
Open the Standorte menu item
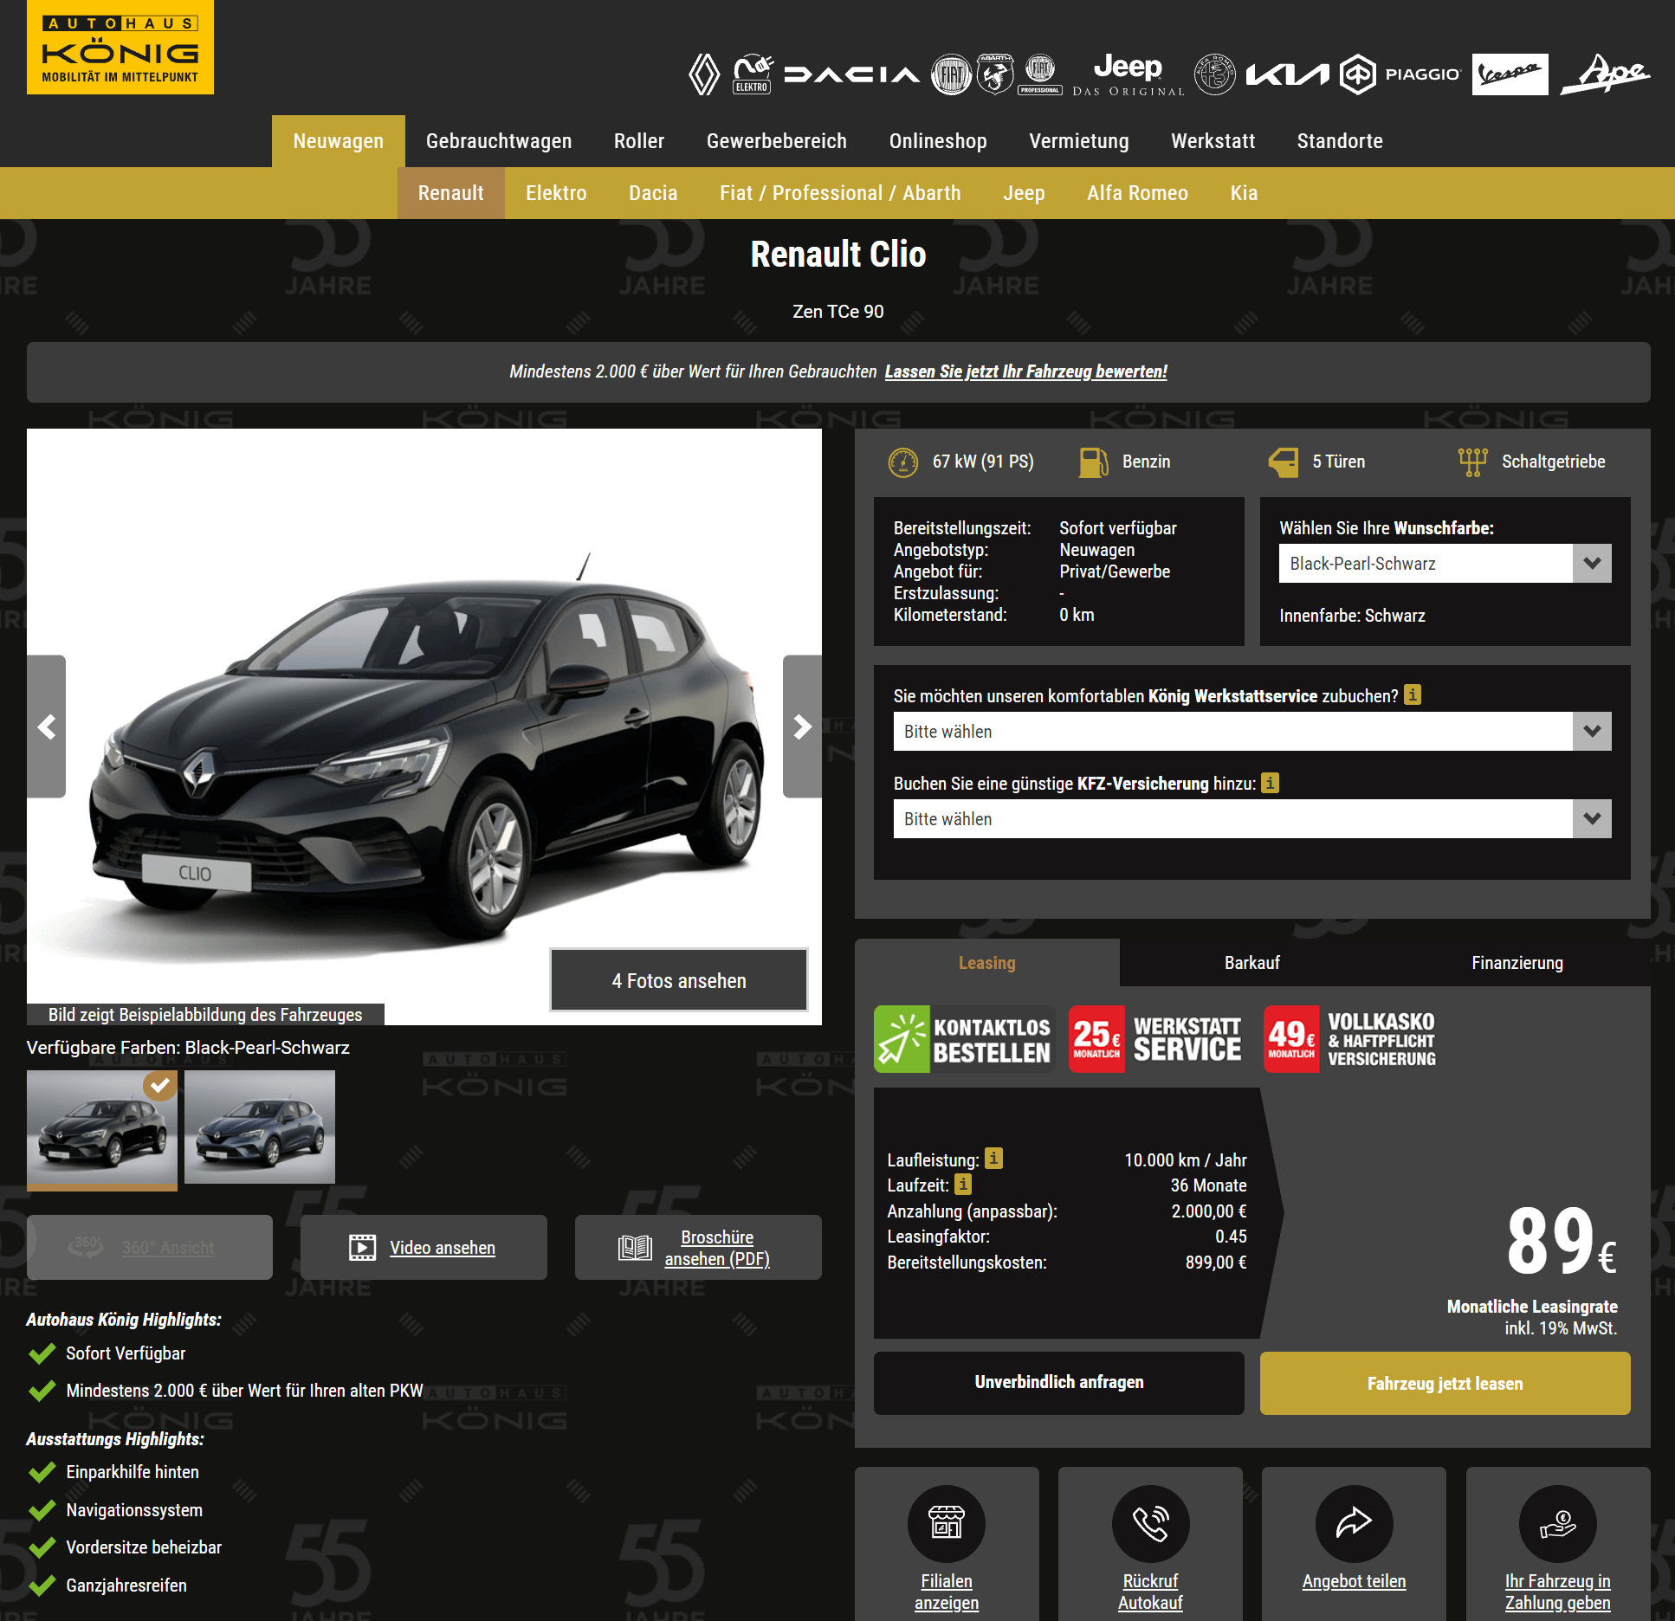(1340, 141)
